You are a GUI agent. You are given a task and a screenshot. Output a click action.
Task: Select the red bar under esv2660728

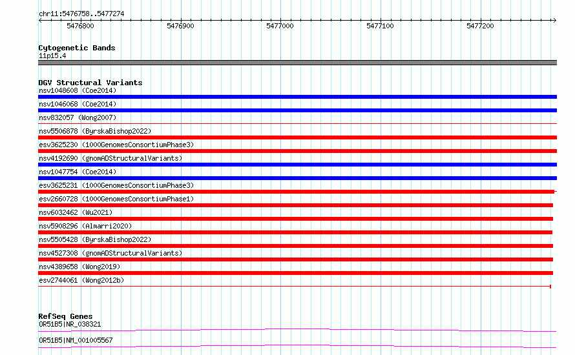(295, 205)
